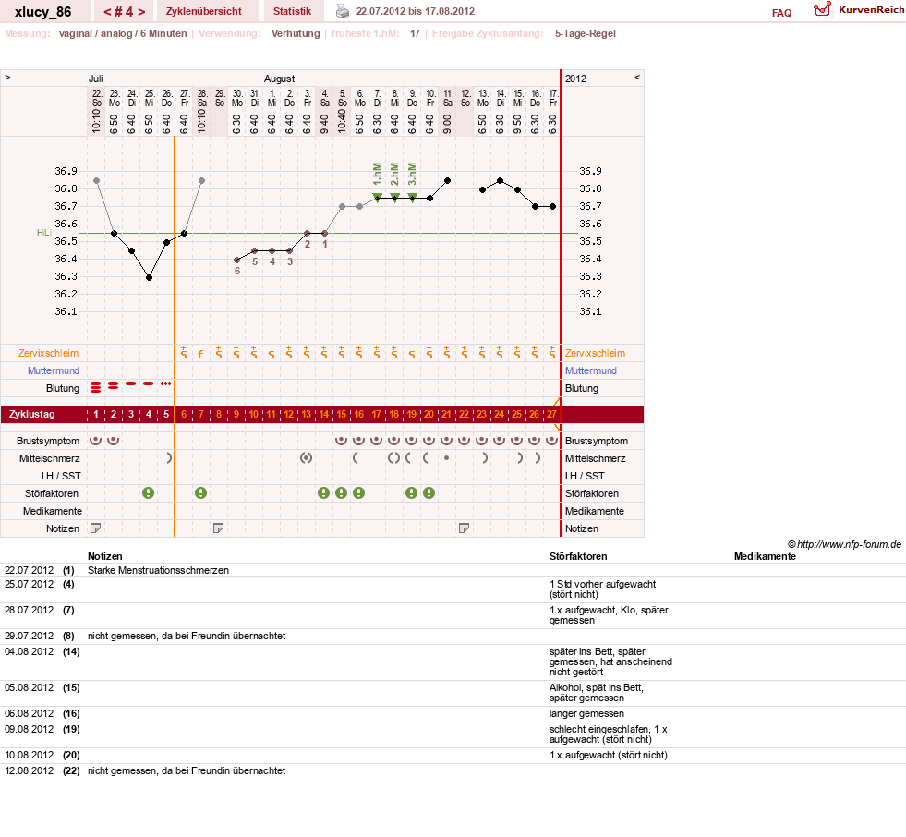906x837 pixels.
Task: Click the cervical mucus 'f' symbol on day 7
Action: [x=201, y=355]
